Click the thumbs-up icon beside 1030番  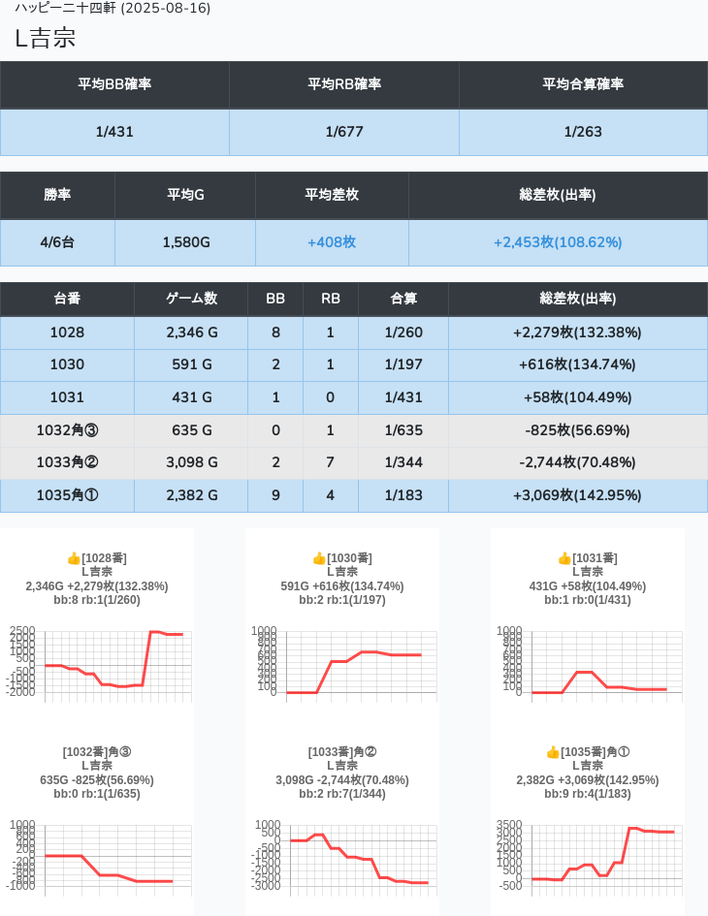point(319,558)
